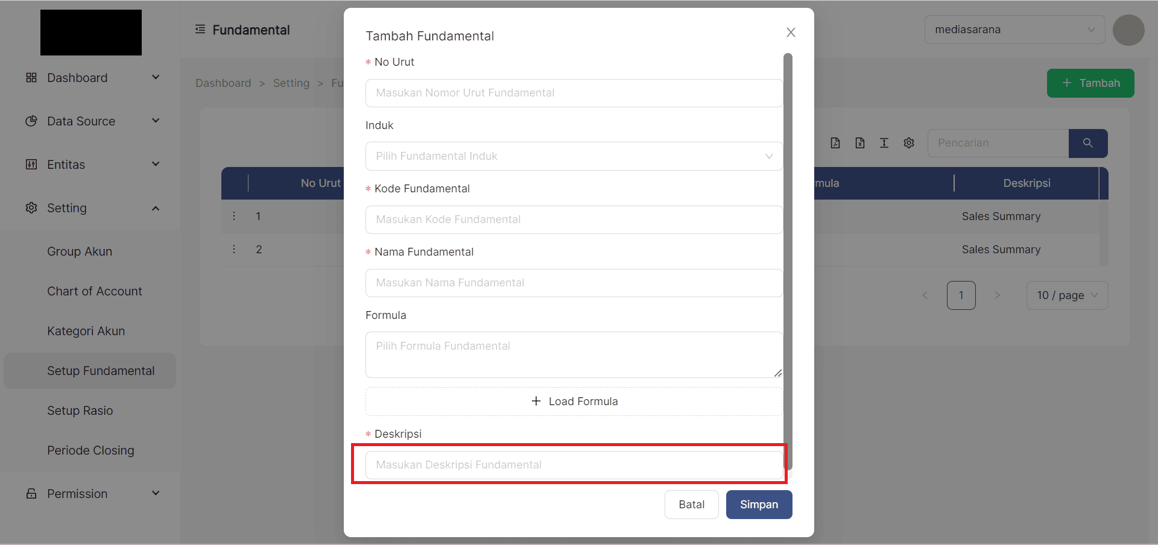Go to Setup Rasio menu item
The width and height of the screenshot is (1158, 545).
80,411
